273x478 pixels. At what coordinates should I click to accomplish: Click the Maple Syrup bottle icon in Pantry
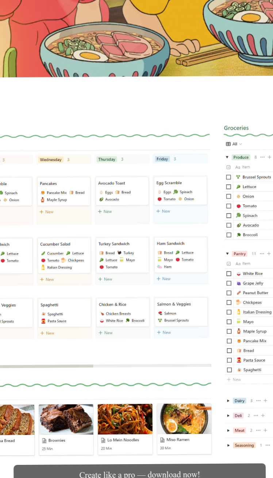tap(238, 331)
